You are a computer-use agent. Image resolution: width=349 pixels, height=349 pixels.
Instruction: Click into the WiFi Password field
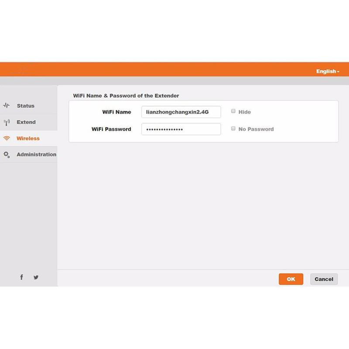181,129
